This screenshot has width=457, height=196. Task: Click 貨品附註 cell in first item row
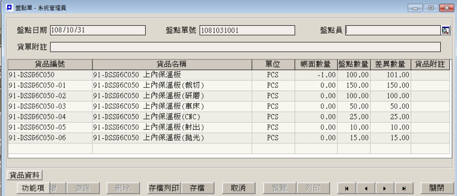coord(430,75)
